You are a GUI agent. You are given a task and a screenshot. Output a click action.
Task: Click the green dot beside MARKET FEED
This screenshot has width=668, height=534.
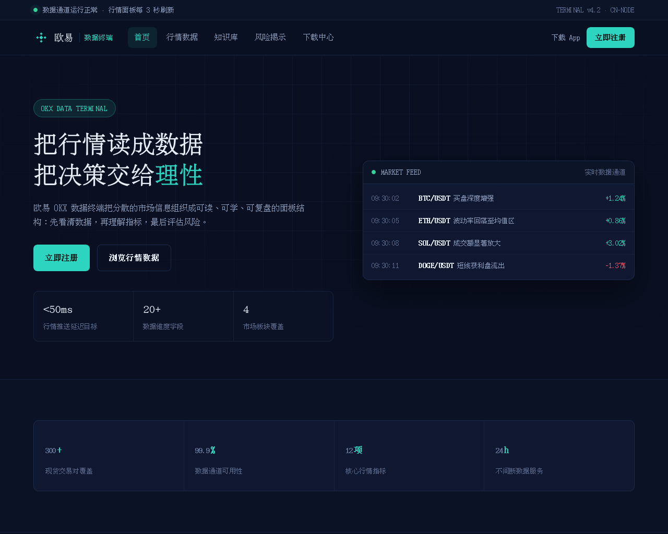point(374,172)
